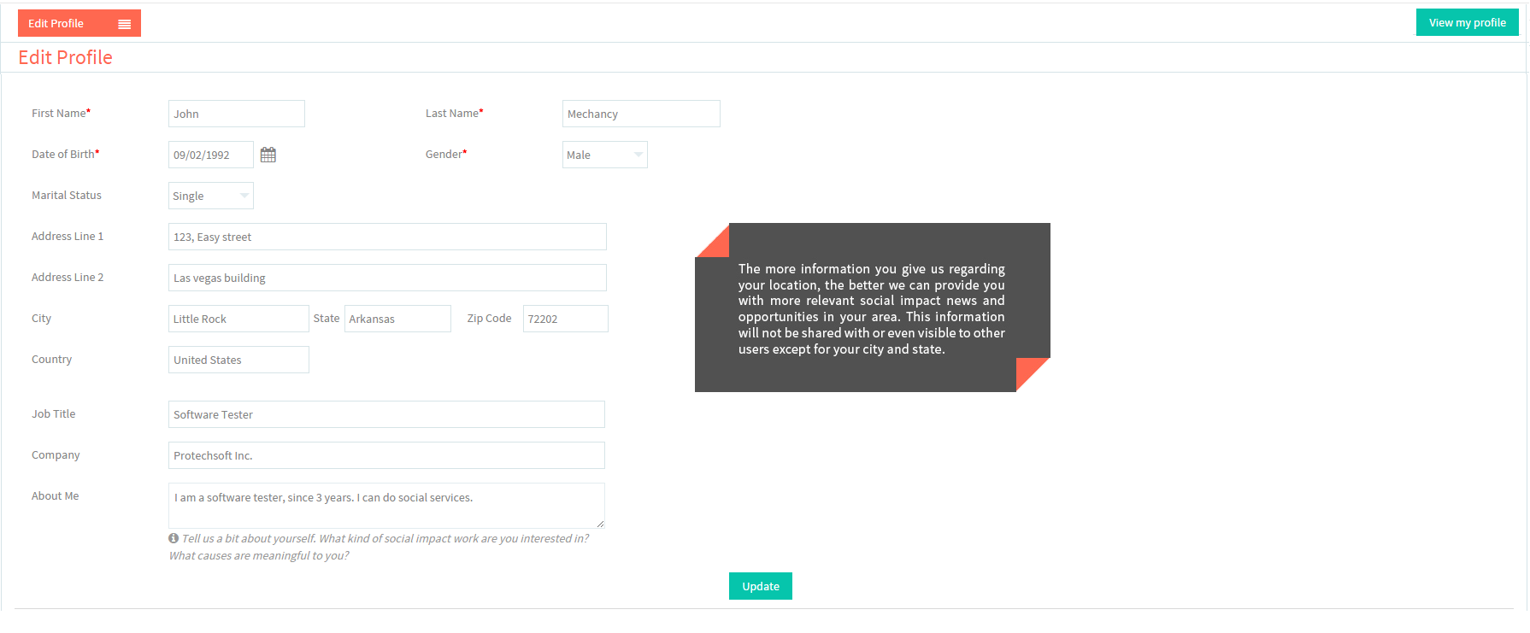
Task: Click the State label
Action: coord(326,318)
